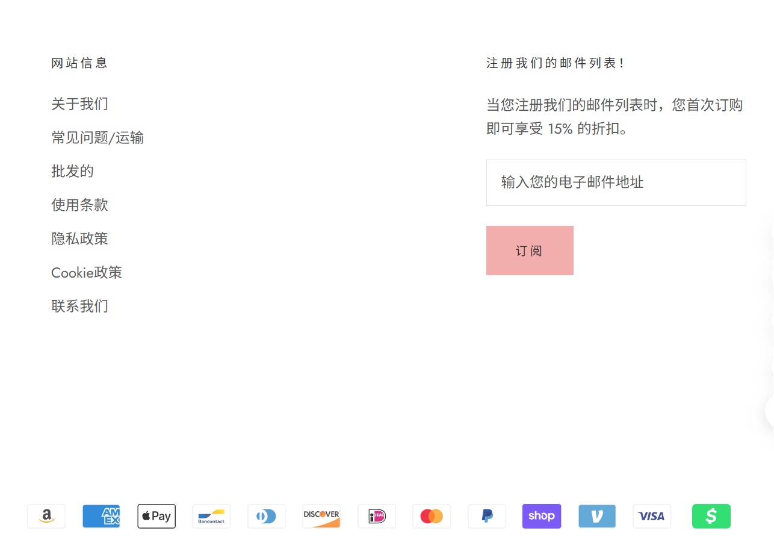Click the Discover payment icon
This screenshot has width=774, height=560.
point(321,516)
